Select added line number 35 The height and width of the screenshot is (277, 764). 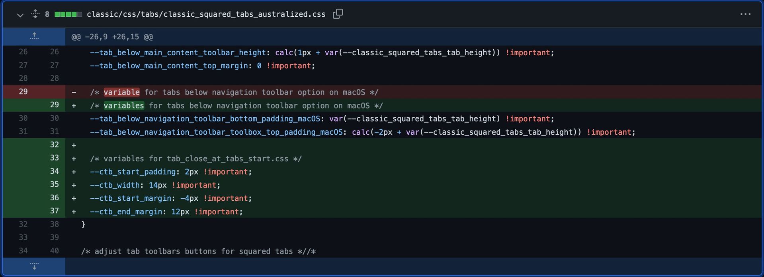54,184
